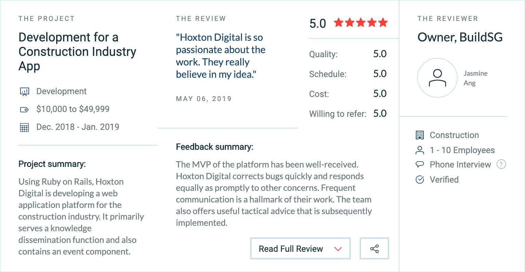Click the 5.0 overall rating score
The image size is (525, 272).
(x=318, y=23)
